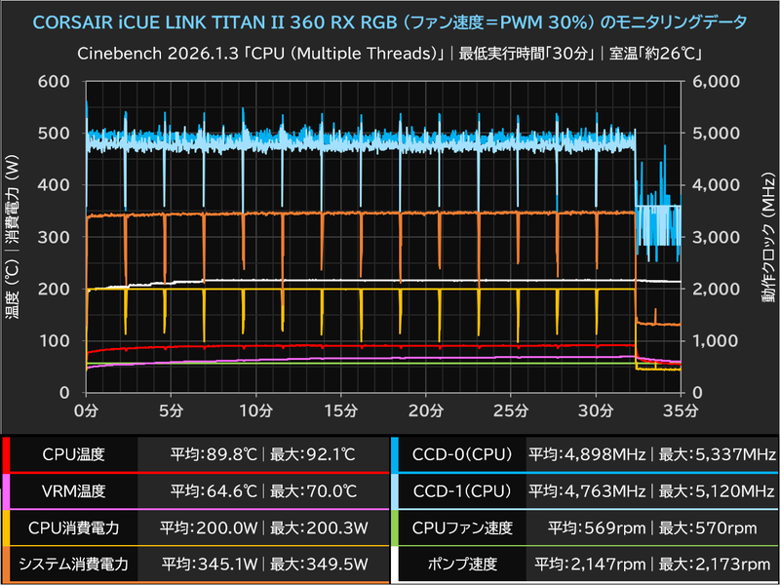Image resolution: width=780 pixels, height=585 pixels.
Task: Click the CCD-1 value 平均:4,763MHz | 最大:5,120MHz
Action: click(651, 491)
